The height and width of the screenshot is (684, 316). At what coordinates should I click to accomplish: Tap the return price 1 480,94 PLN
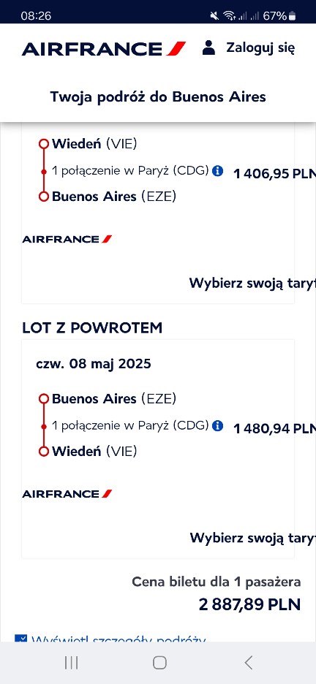(x=274, y=429)
